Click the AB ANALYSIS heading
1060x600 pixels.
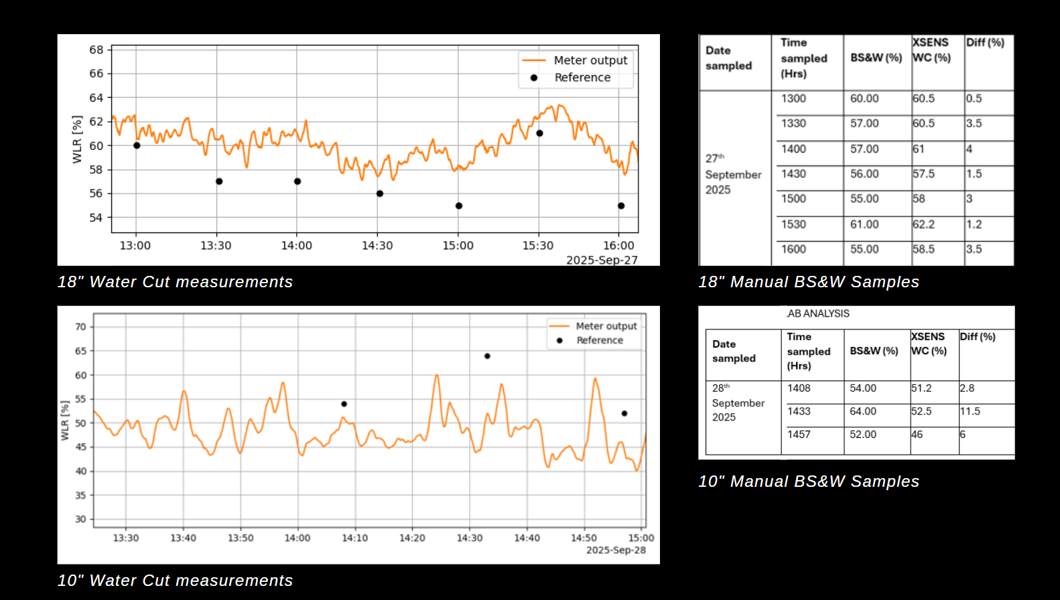point(817,313)
